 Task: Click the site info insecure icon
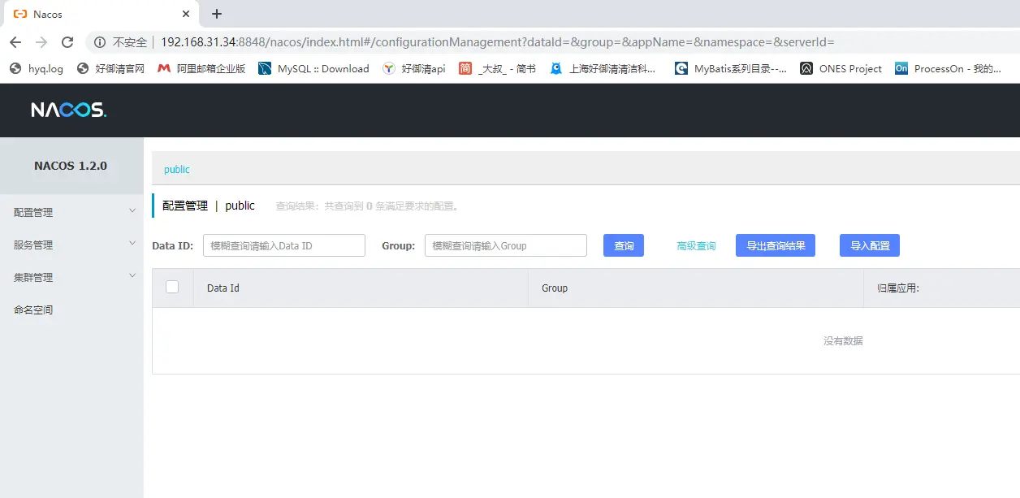pyautogui.click(x=100, y=42)
